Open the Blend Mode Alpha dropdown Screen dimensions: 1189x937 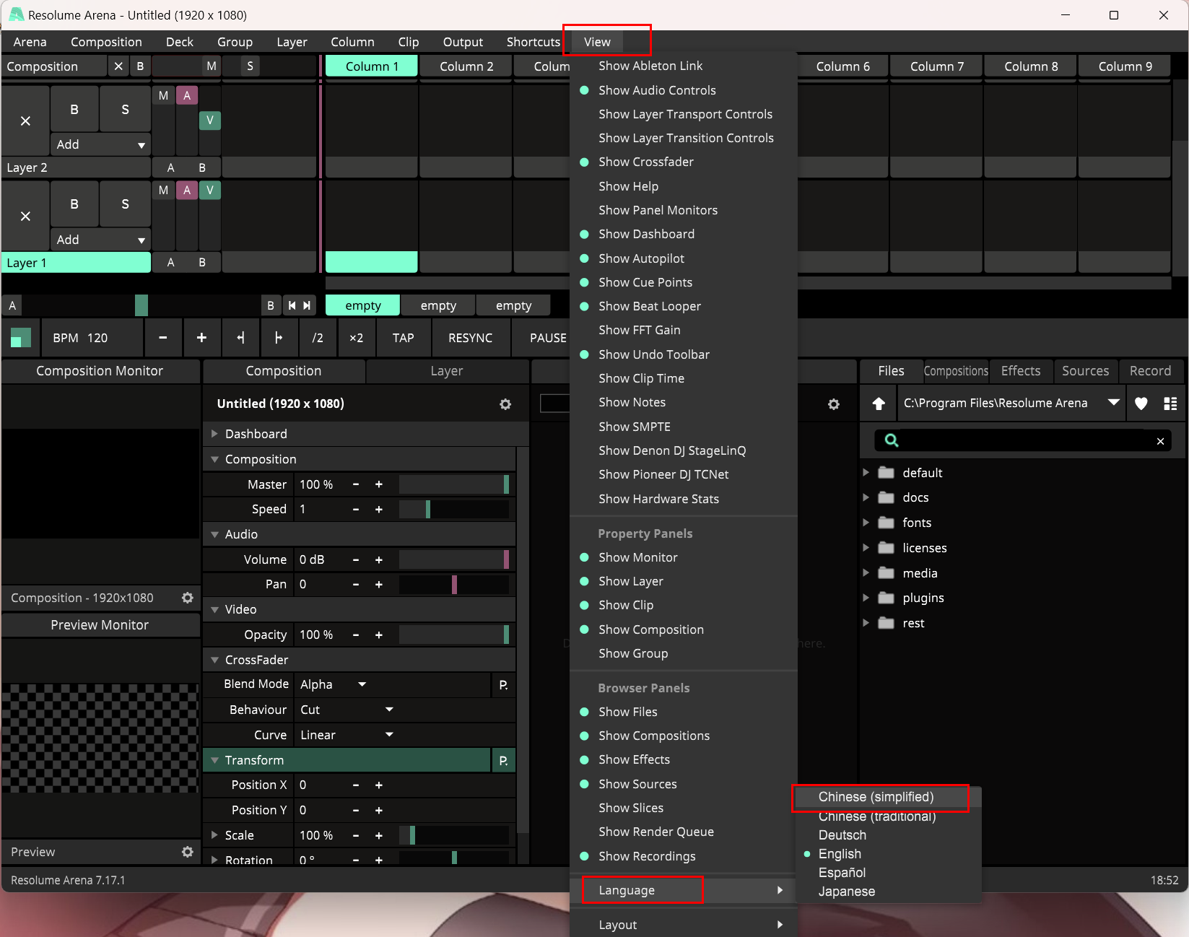[x=334, y=684]
